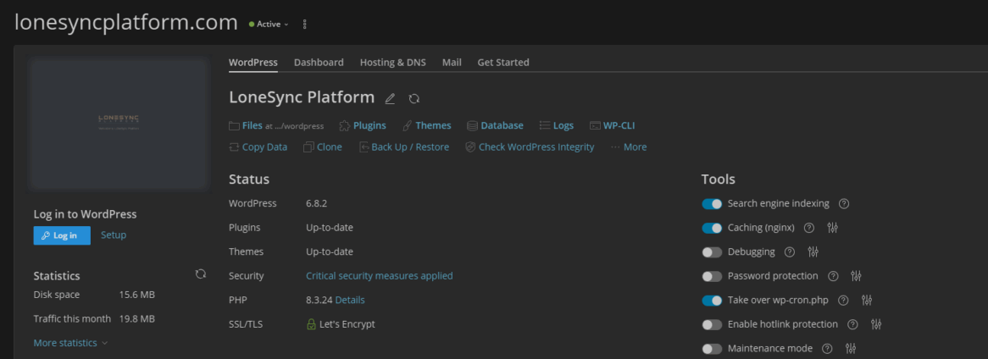Click the Logs list icon
This screenshot has width=988, height=359.
[x=545, y=125]
